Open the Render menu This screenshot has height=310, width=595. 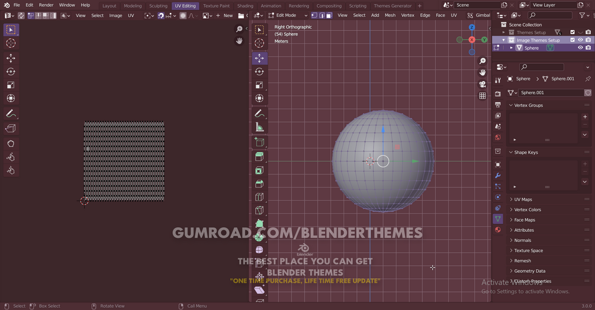click(x=46, y=5)
